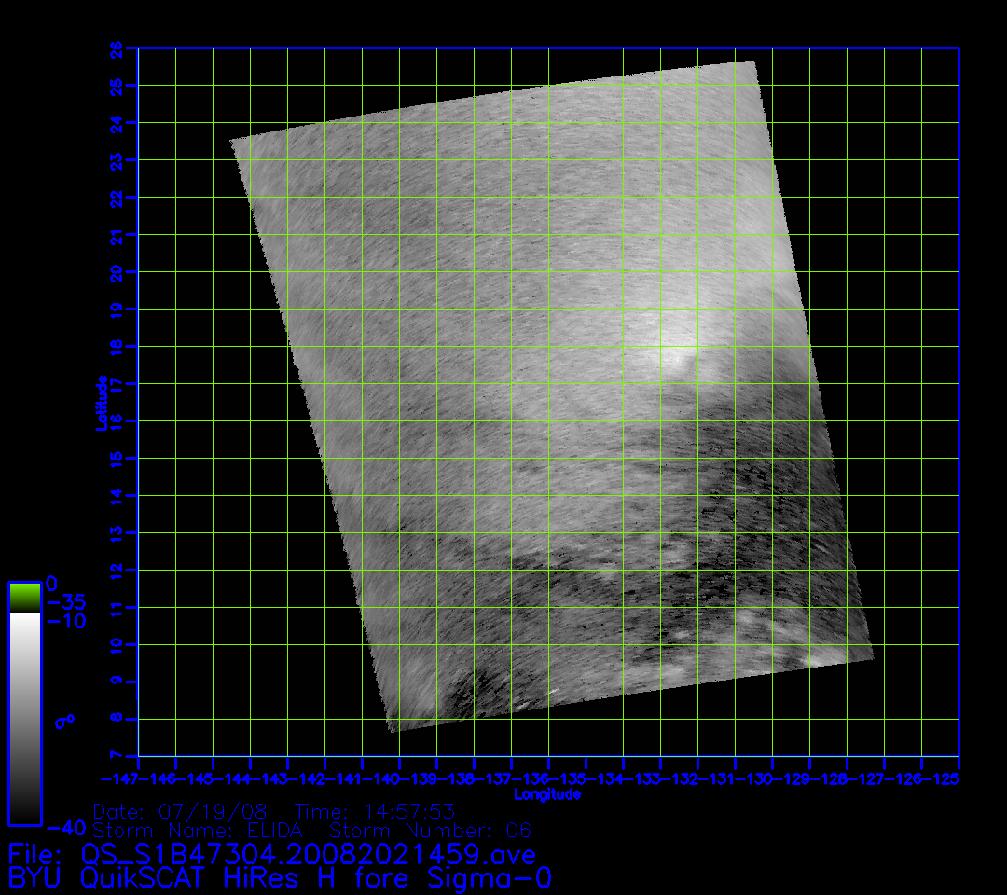Click the green segment atop the colorbar

(x=24, y=597)
